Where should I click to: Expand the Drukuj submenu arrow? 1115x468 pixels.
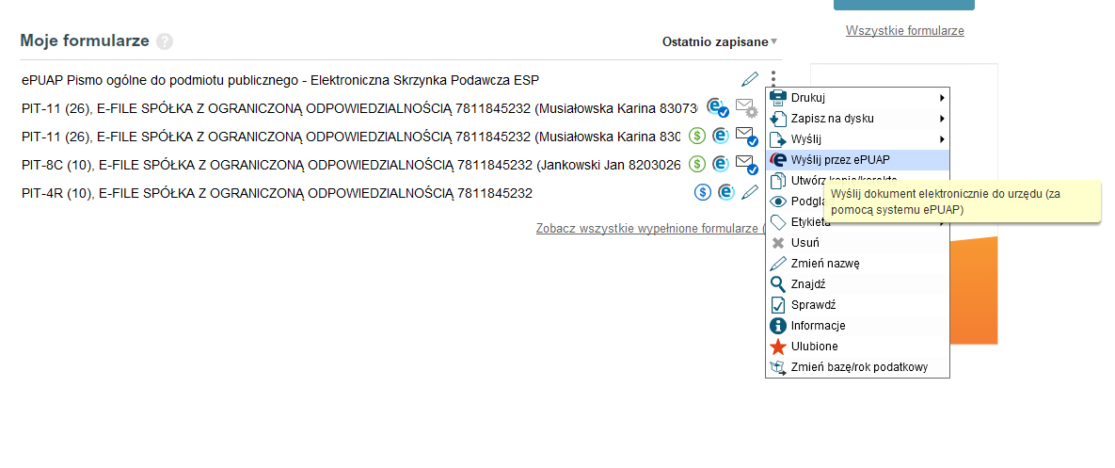click(942, 98)
